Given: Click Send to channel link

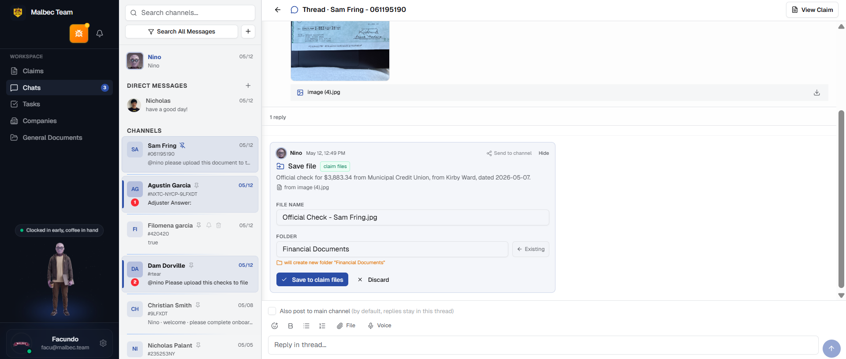Looking at the screenshot, I should 509,153.
